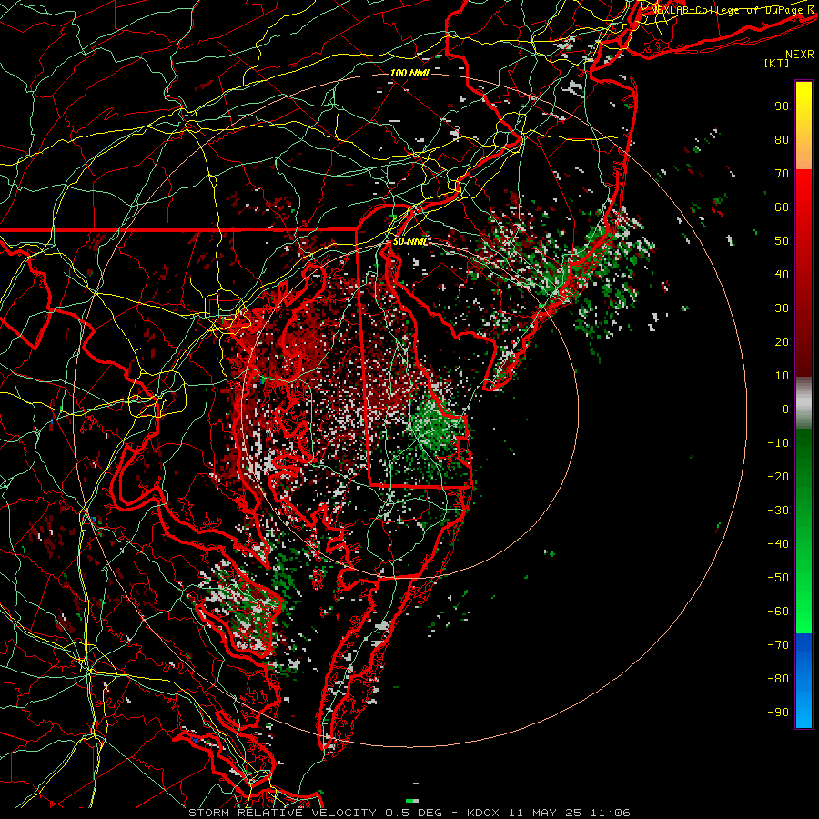Click the 50 NMI range ring label
Viewport: 819px width, 819px height.
[410, 241]
